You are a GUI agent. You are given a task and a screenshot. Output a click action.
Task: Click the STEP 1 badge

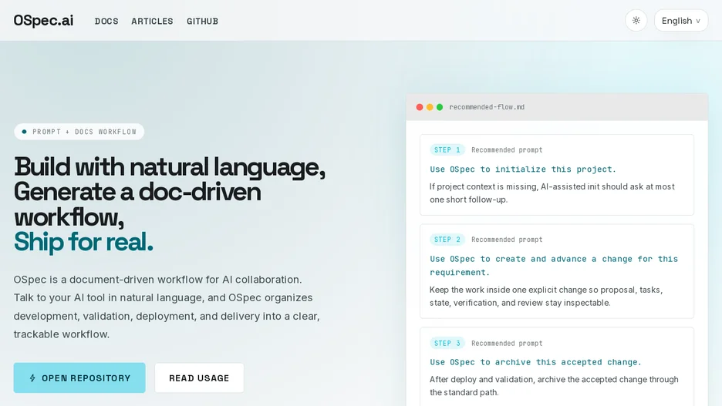coord(447,150)
